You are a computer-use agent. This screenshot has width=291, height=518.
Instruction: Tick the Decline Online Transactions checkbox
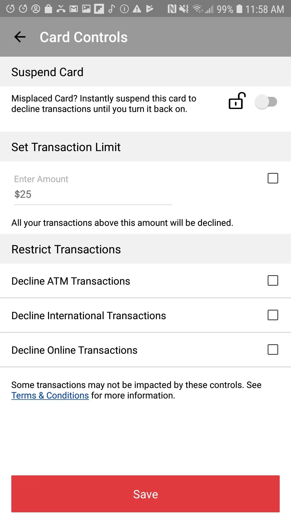click(273, 350)
